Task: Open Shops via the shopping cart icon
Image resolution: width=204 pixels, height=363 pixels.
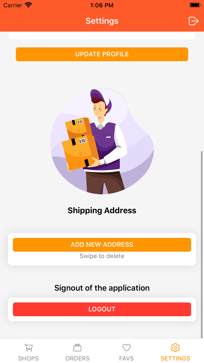Action: (29, 348)
